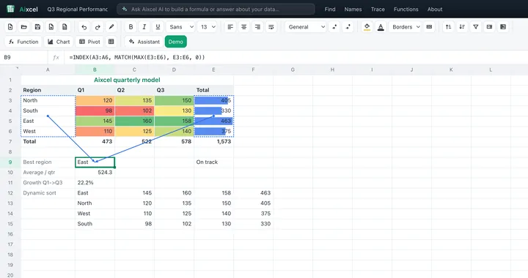The width and height of the screenshot is (528, 278).
Task: Click the file icon with an arrow
Action: pos(51,27)
